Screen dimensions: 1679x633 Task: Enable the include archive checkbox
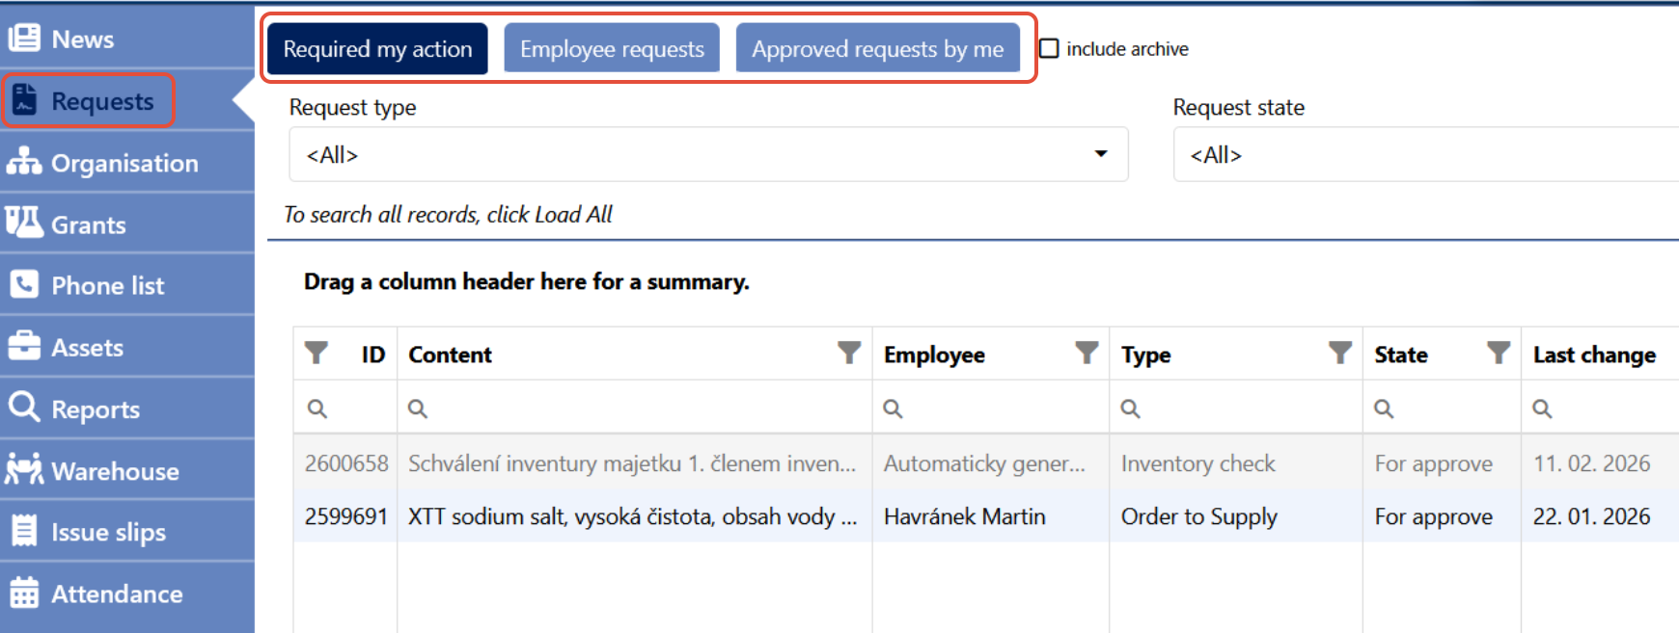(x=1049, y=48)
